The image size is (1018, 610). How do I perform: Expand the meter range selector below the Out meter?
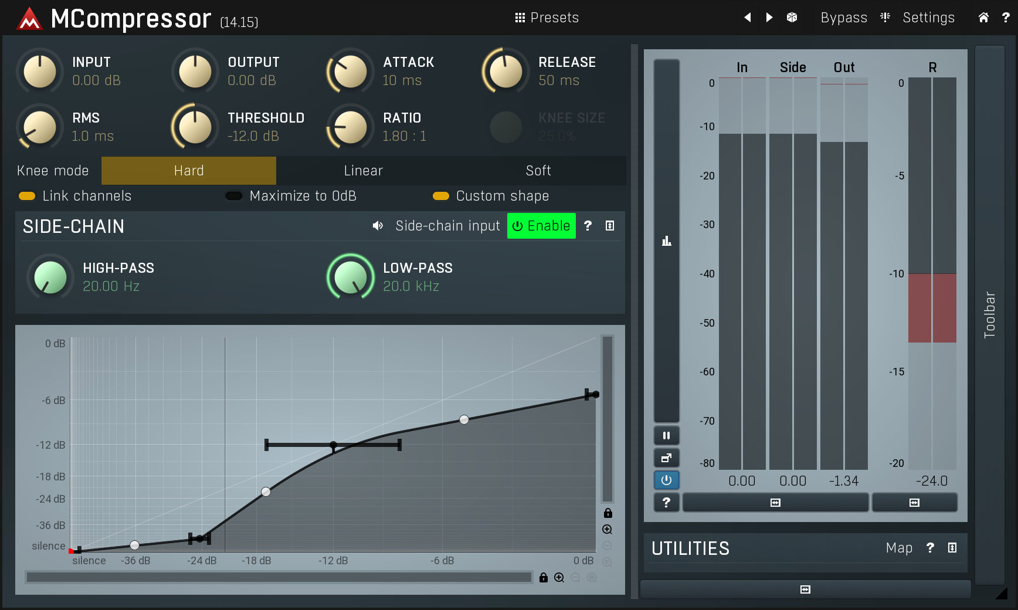pyautogui.click(x=775, y=502)
